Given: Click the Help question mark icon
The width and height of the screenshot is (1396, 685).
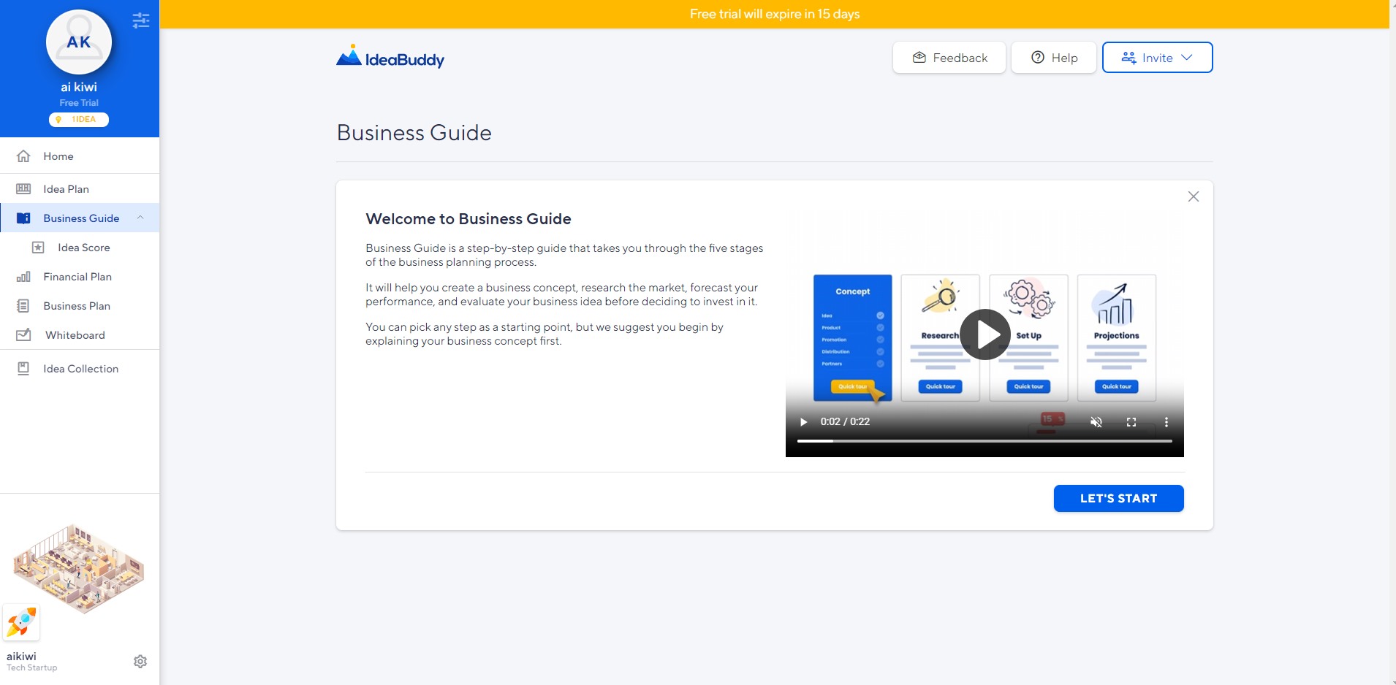Looking at the screenshot, I should (x=1038, y=58).
